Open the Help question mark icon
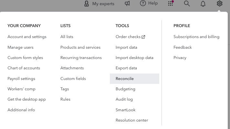Image resolution: width=230 pixels, height=129 pixels. pos(143,3)
